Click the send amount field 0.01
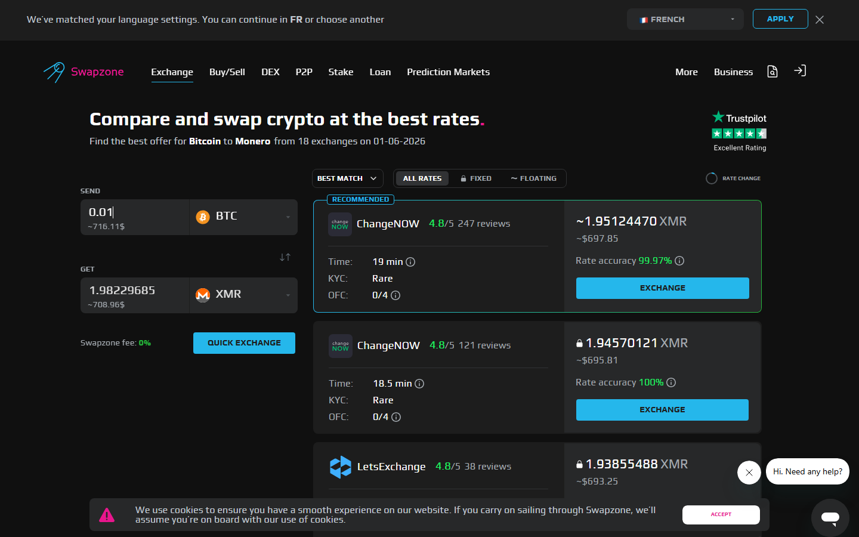This screenshot has width=859, height=537. pyautogui.click(x=135, y=217)
